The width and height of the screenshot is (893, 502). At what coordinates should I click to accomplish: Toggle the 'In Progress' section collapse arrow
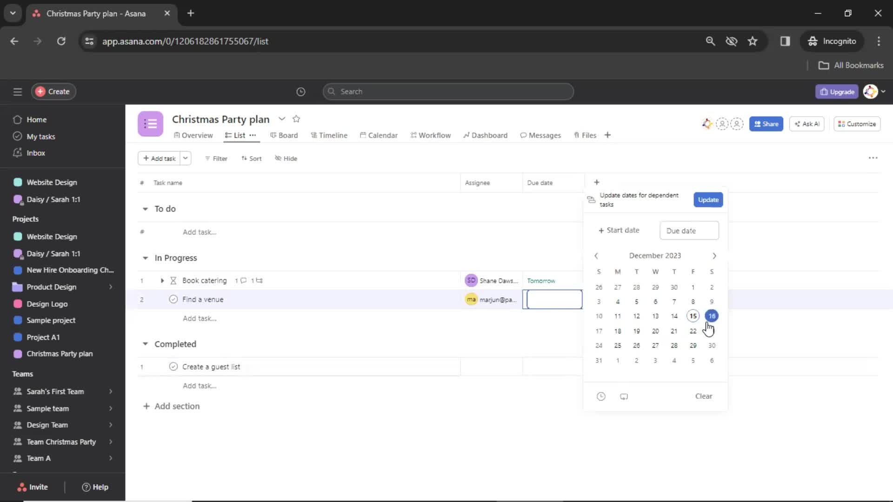tap(146, 258)
